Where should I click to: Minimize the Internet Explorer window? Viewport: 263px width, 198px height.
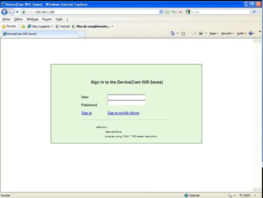tap(247, 4)
